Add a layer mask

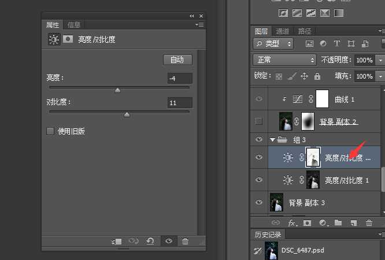tap(308, 222)
